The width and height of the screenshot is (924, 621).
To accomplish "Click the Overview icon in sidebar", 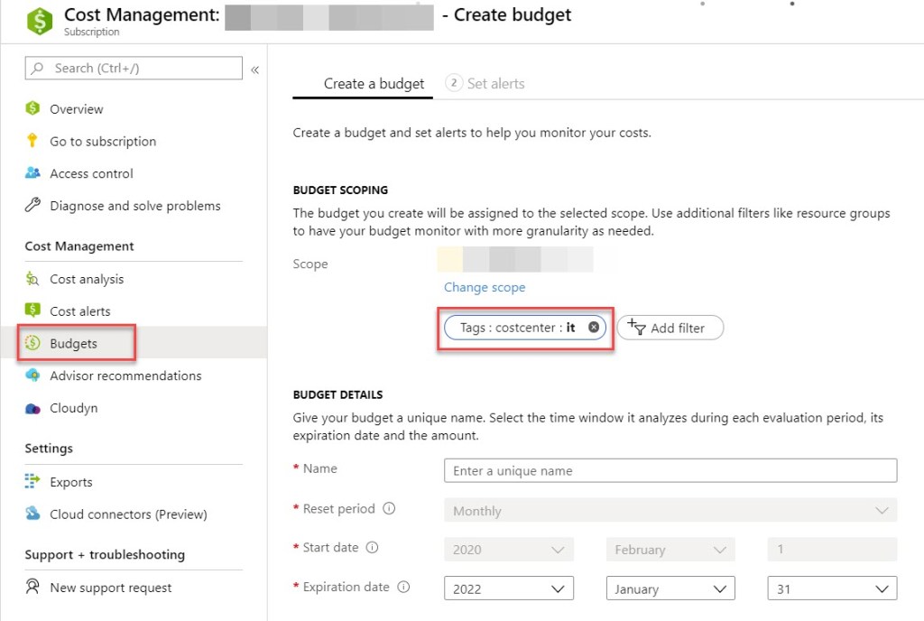I will pyautogui.click(x=33, y=108).
